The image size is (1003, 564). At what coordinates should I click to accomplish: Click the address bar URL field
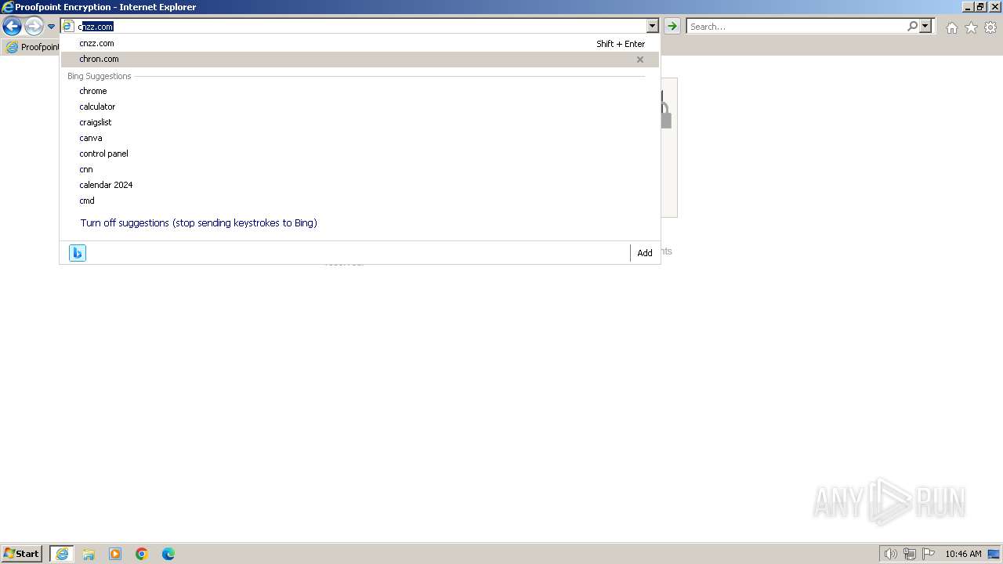pyautogui.click(x=359, y=27)
